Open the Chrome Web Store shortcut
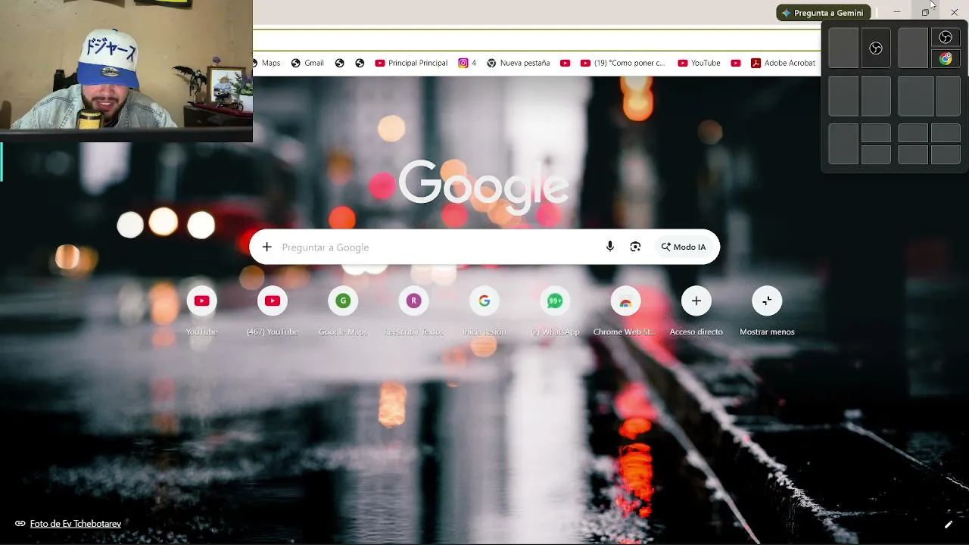969x545 pixels. tap(625, 310)
